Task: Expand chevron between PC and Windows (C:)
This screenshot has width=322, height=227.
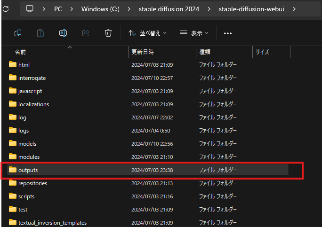Action: coord(72,9)
